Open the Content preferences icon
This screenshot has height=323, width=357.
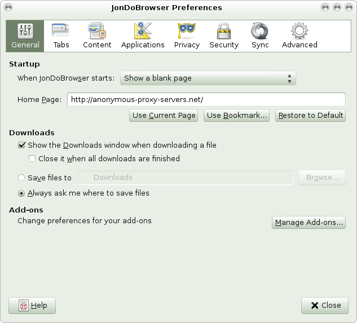click(97, 31)
